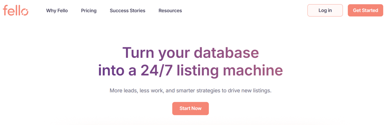Screen dimensions: 391x125
Task: Click the ring-shaped 'o' in the Fello logo
Action: click(x=25, y=12)
